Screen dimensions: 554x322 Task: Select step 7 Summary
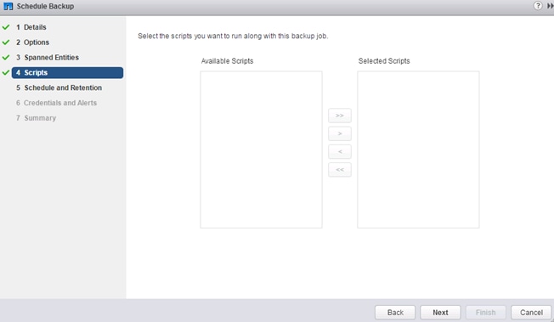36,118
